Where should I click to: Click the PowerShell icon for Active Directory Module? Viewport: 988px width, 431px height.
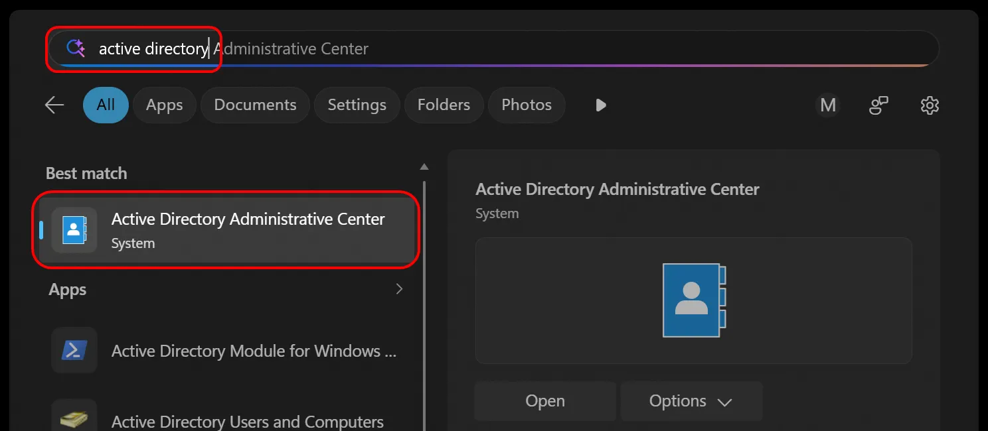(x=74, y=350)
